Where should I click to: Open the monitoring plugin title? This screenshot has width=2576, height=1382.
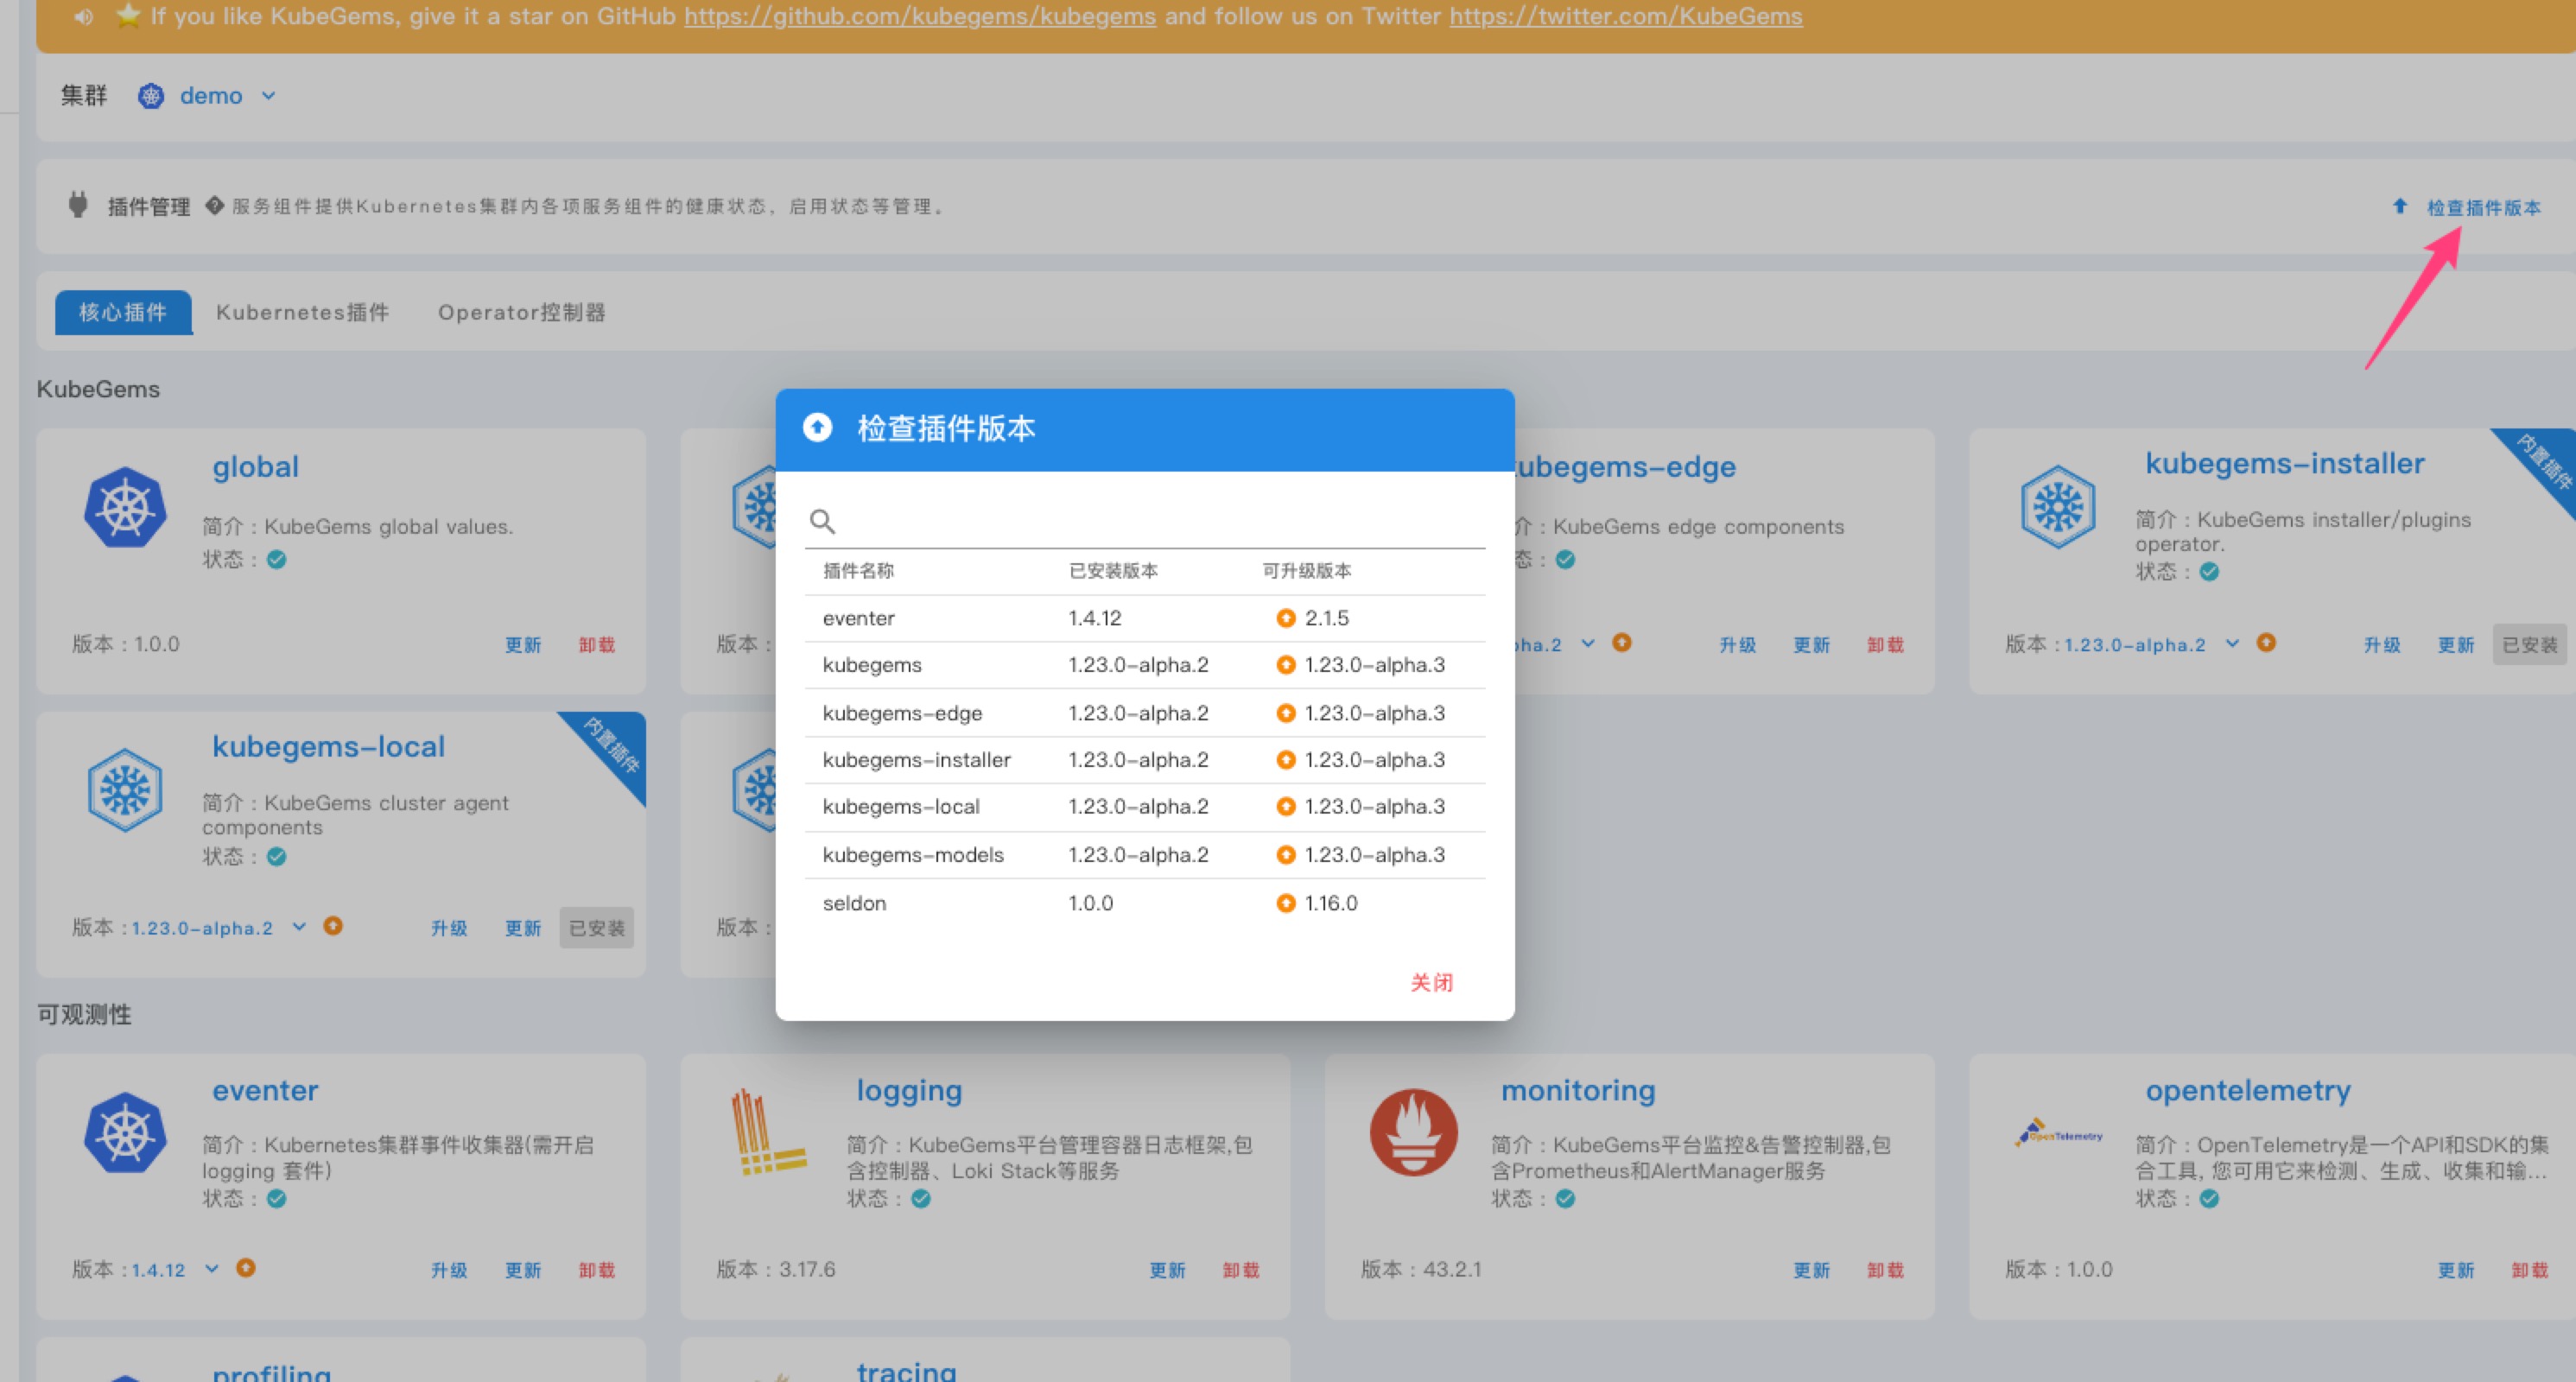(x=1578, y=1090)
